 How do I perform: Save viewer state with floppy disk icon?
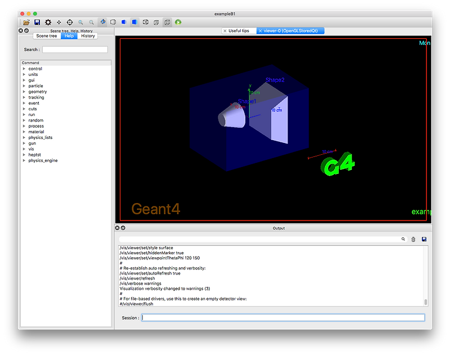pos(37,22)
